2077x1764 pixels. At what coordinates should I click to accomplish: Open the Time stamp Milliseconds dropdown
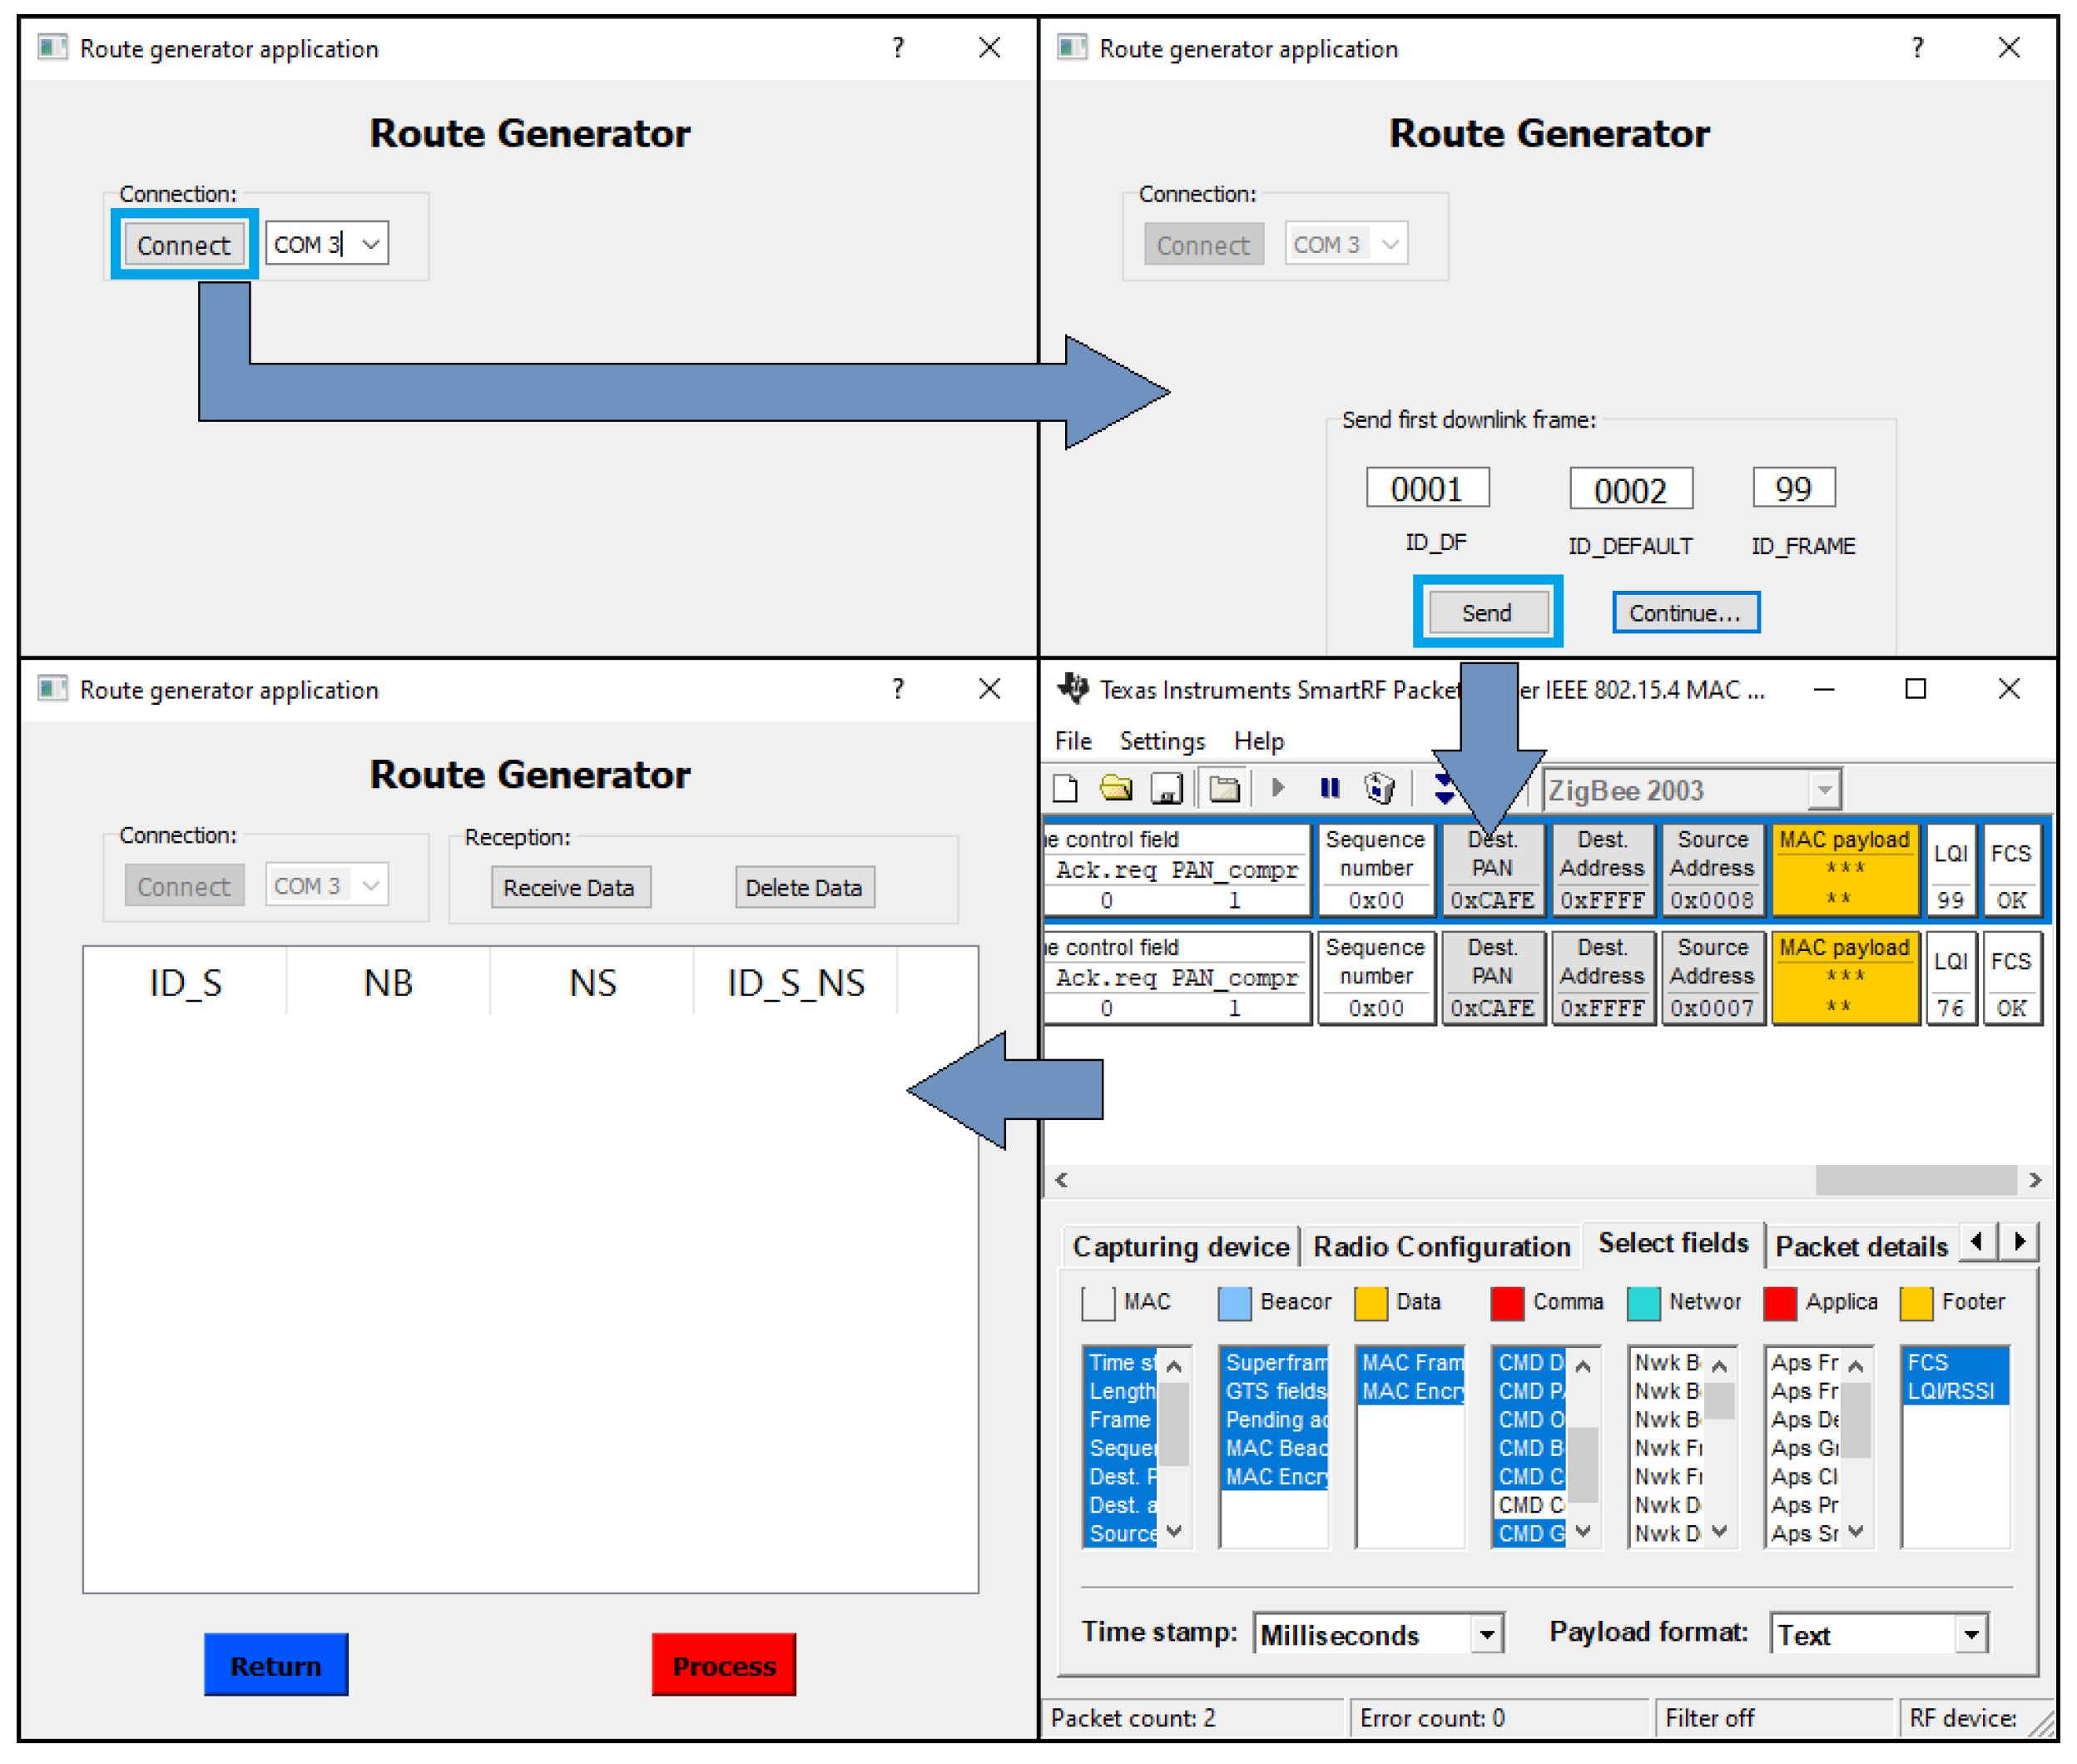1486,1635
